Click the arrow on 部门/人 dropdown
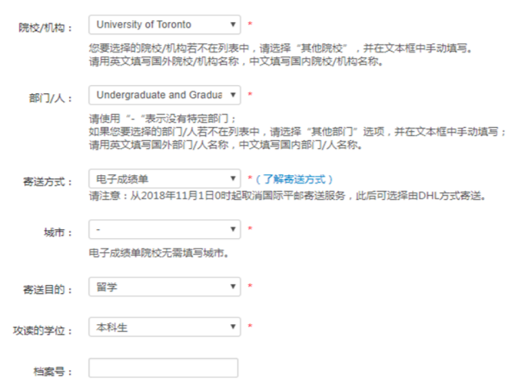The width and height of the screenshot is (508, 379). coord(233,95)
